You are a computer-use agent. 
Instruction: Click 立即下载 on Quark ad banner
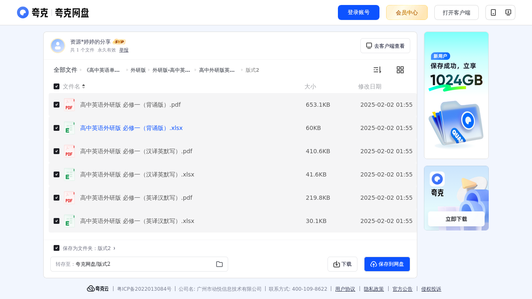coord(456,219)
